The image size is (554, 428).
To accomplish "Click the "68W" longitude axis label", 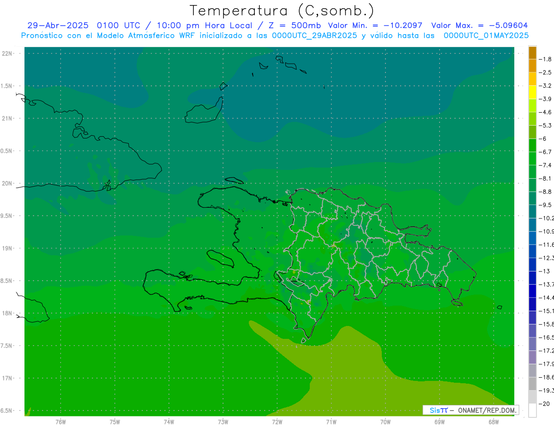I will tap(494, 422).
